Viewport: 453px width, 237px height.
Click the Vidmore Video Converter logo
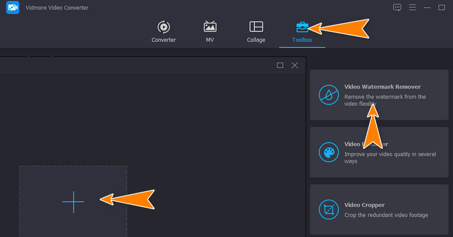(12, 8)
